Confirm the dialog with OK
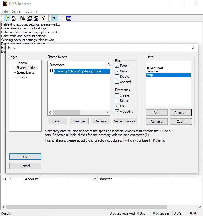Screen dimensions: 203x216 click(x=25, y=157)
